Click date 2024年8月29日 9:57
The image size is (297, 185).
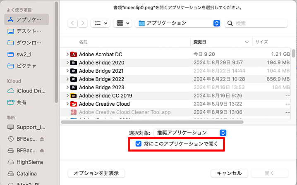click(218, 62)
